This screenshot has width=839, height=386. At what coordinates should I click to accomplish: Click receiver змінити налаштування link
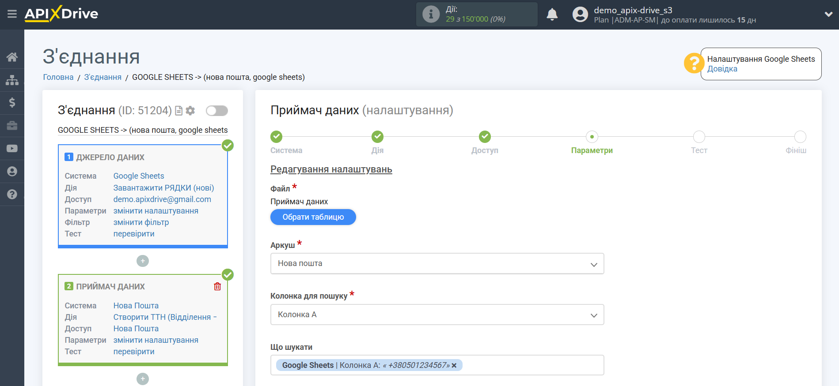(156, 340)
